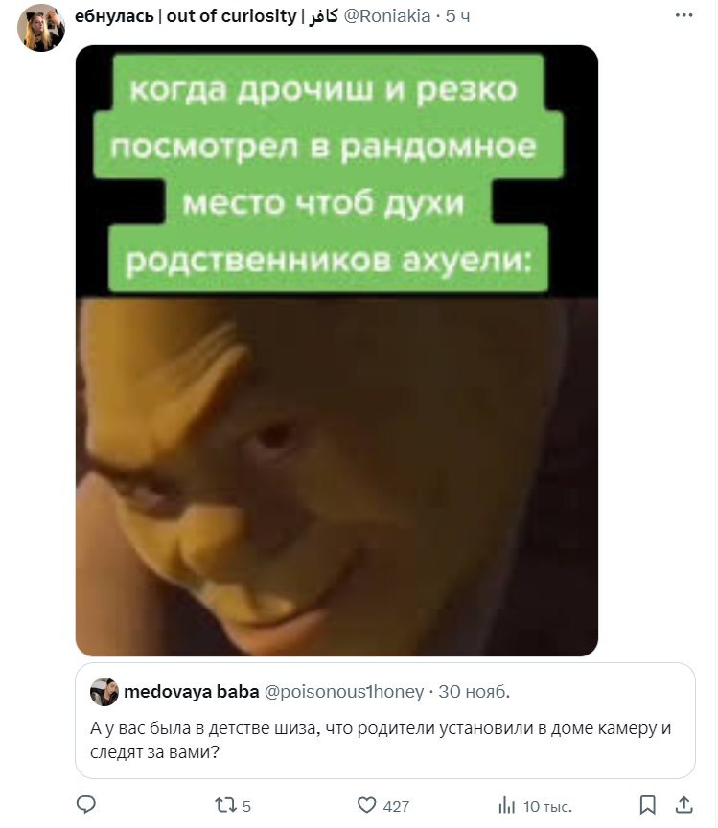Open the author's profile avatar
Image resolution: width=718 pixels, height=828 pixels.
(x=40, y=29)
